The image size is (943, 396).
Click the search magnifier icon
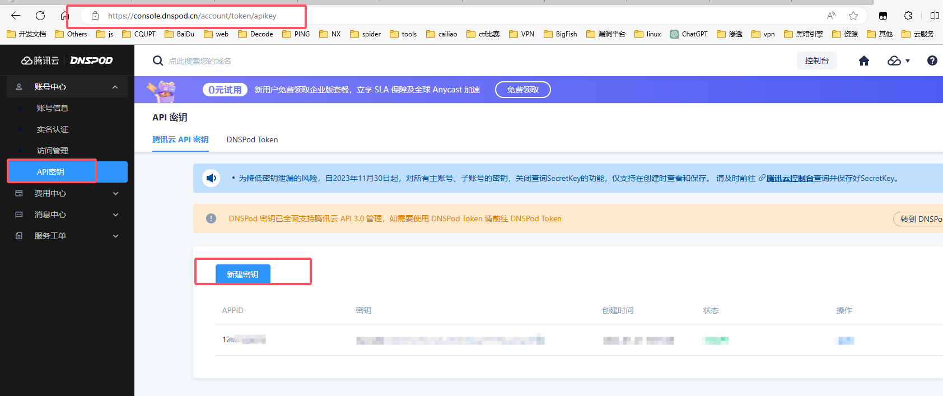[158, 61]
